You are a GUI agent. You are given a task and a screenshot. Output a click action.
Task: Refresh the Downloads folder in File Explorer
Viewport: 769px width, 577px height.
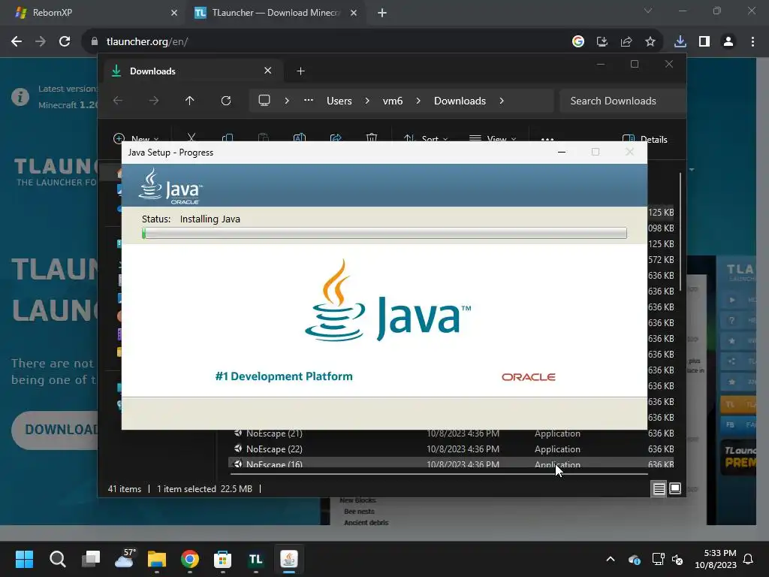coord(225,101)
